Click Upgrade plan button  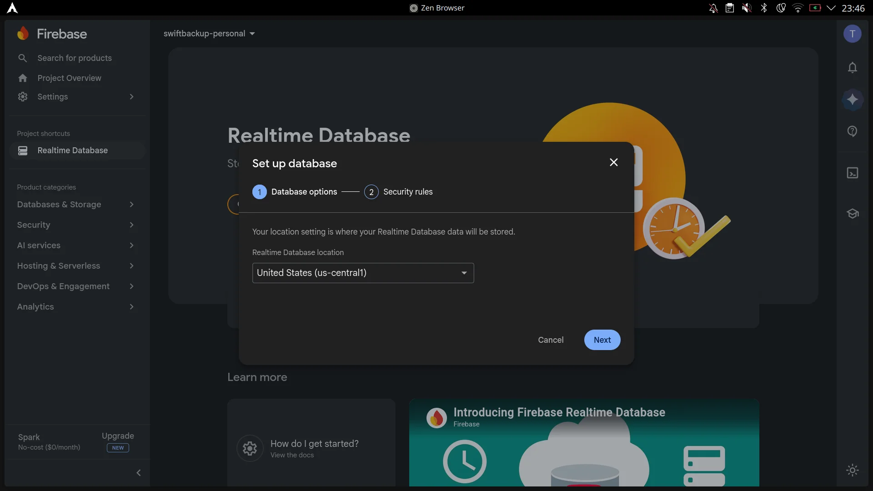tap(118, 436)
